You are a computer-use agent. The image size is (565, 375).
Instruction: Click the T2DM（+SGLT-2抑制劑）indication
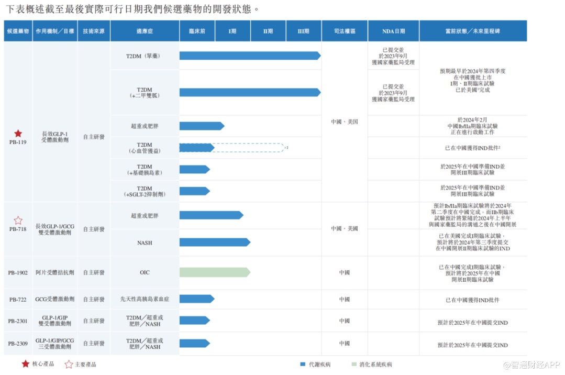[x=145, y=192]
